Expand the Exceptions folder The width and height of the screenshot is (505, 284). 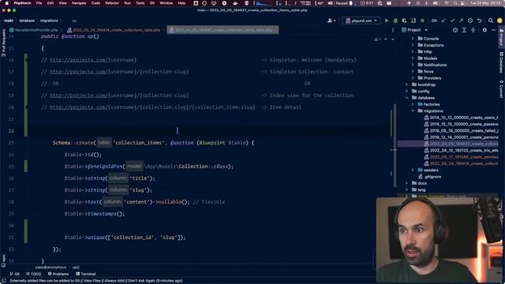[x=413, y=45]
